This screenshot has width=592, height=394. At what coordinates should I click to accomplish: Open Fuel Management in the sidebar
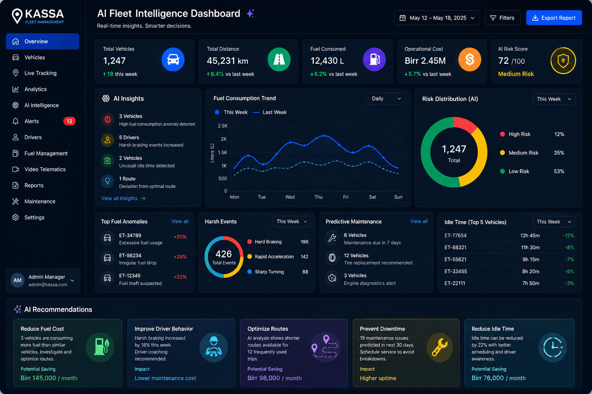(x=43, y=153)
